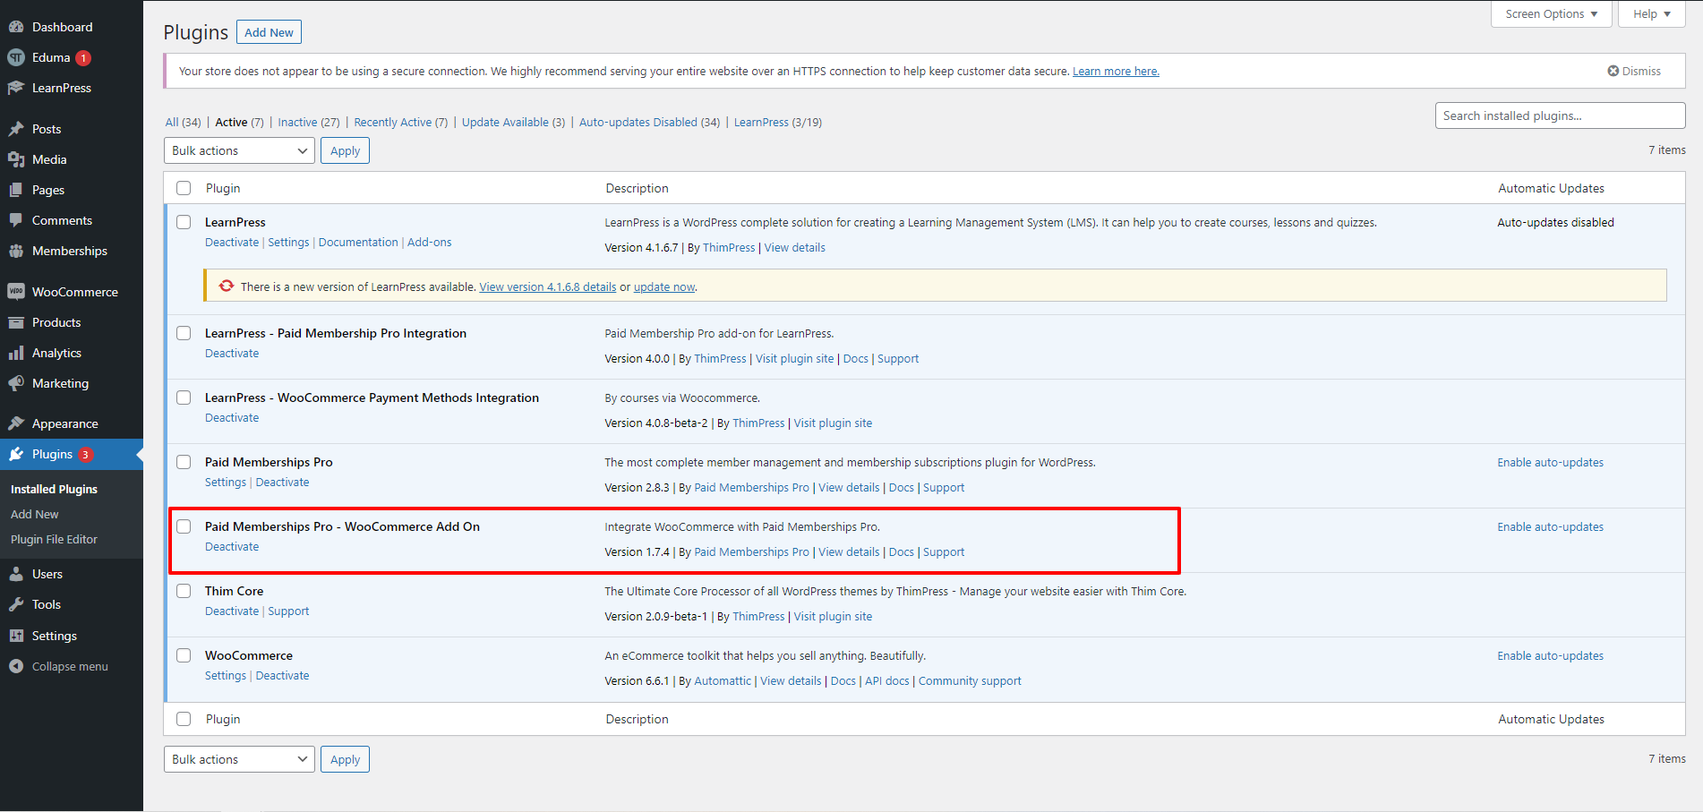Viewport: 1703px width, 812px height.
Task: Open bottom Bulk actions dropdown
Action: [239, 759]
